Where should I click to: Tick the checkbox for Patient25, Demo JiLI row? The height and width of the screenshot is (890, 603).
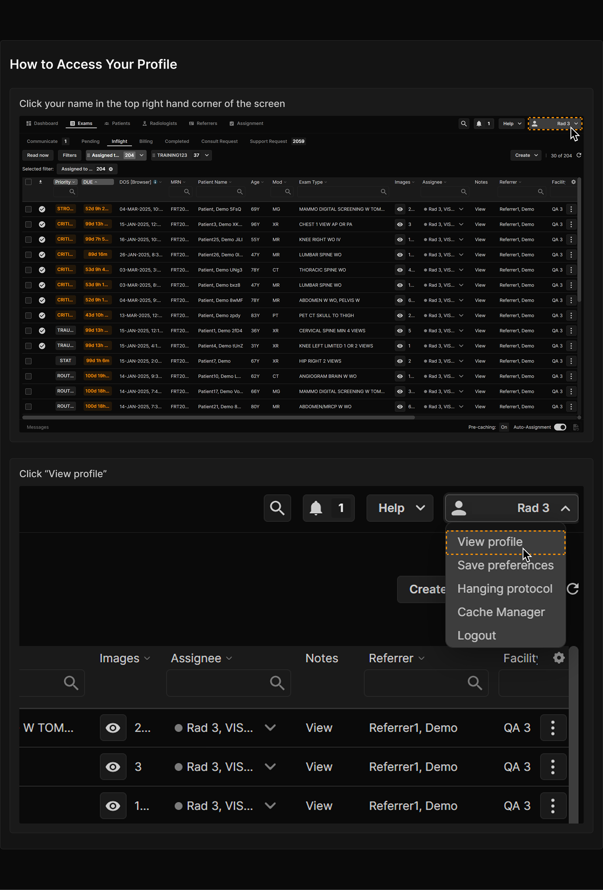tap(28, 240)
